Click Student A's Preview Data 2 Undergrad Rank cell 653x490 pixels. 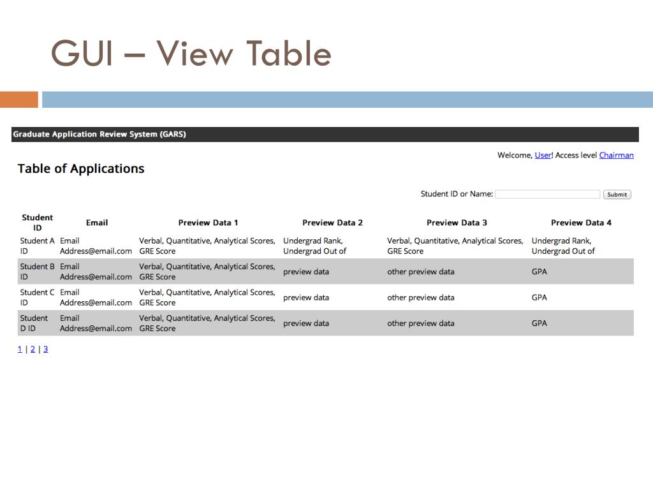(315, 246)
